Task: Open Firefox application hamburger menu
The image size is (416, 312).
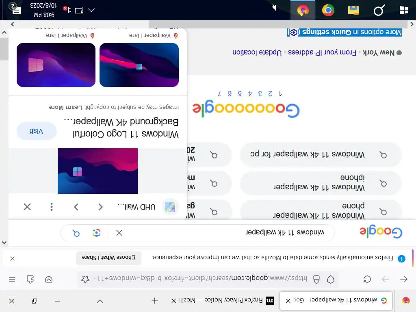Action: 12,279
